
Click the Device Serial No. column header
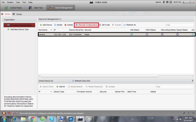pos(76,30)
